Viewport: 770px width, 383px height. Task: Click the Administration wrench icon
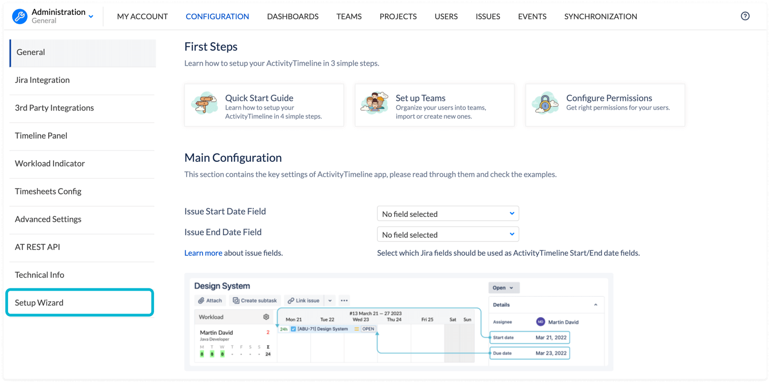20,17
